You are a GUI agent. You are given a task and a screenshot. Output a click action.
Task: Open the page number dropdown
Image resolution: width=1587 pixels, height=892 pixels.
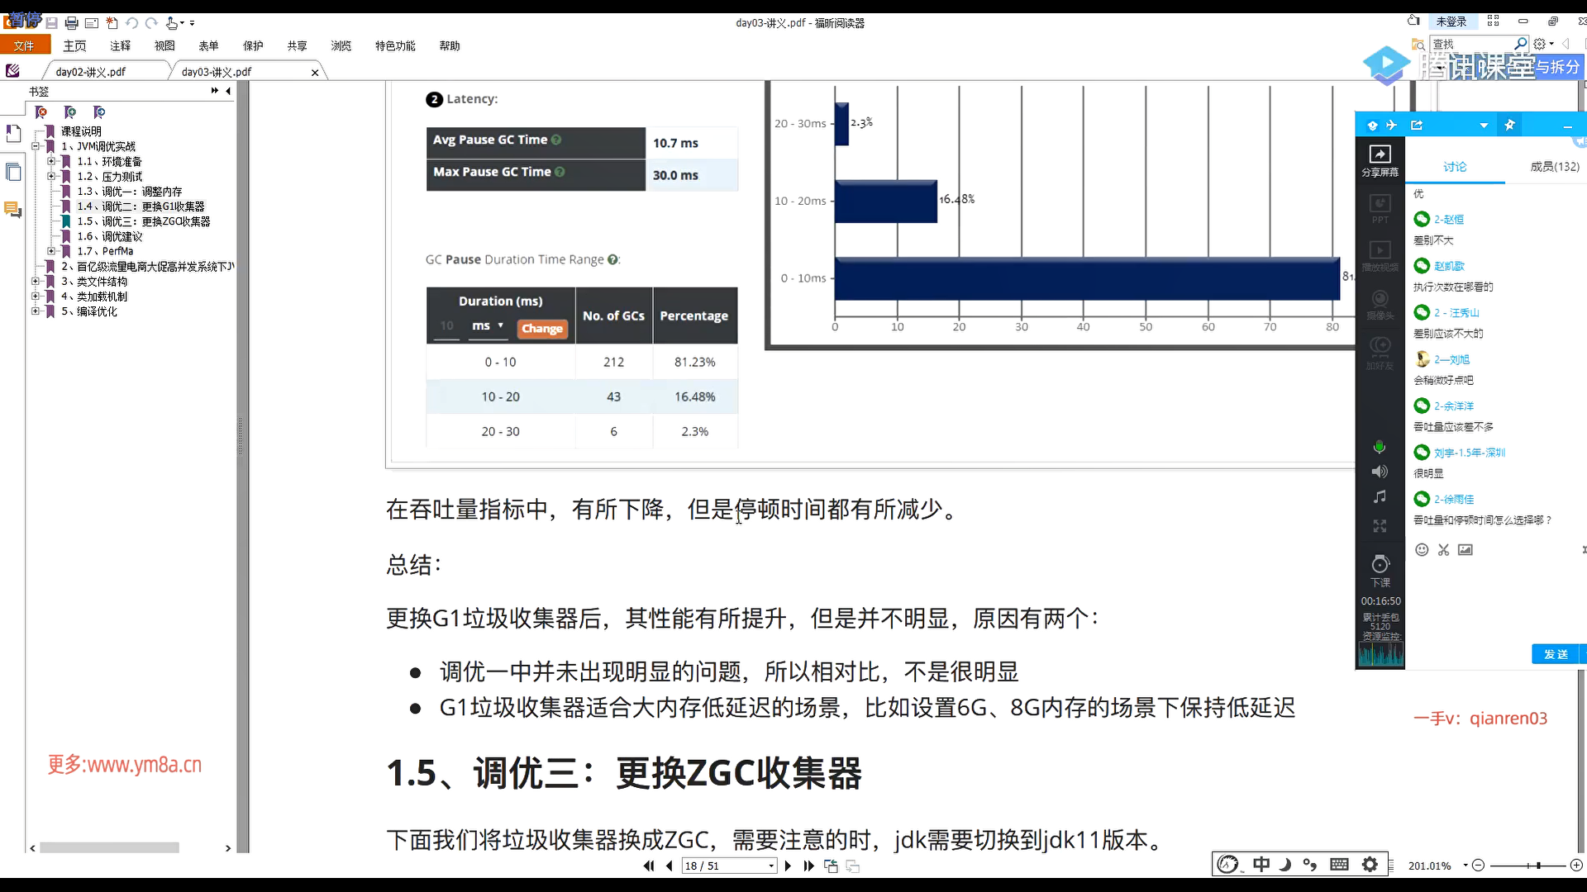coord(771,866)
